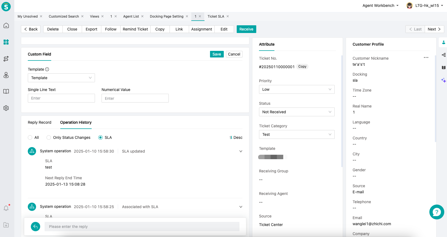The image size is (447, 237).
Task: Go to the Next ticket
Action: (x=434, y=29)
